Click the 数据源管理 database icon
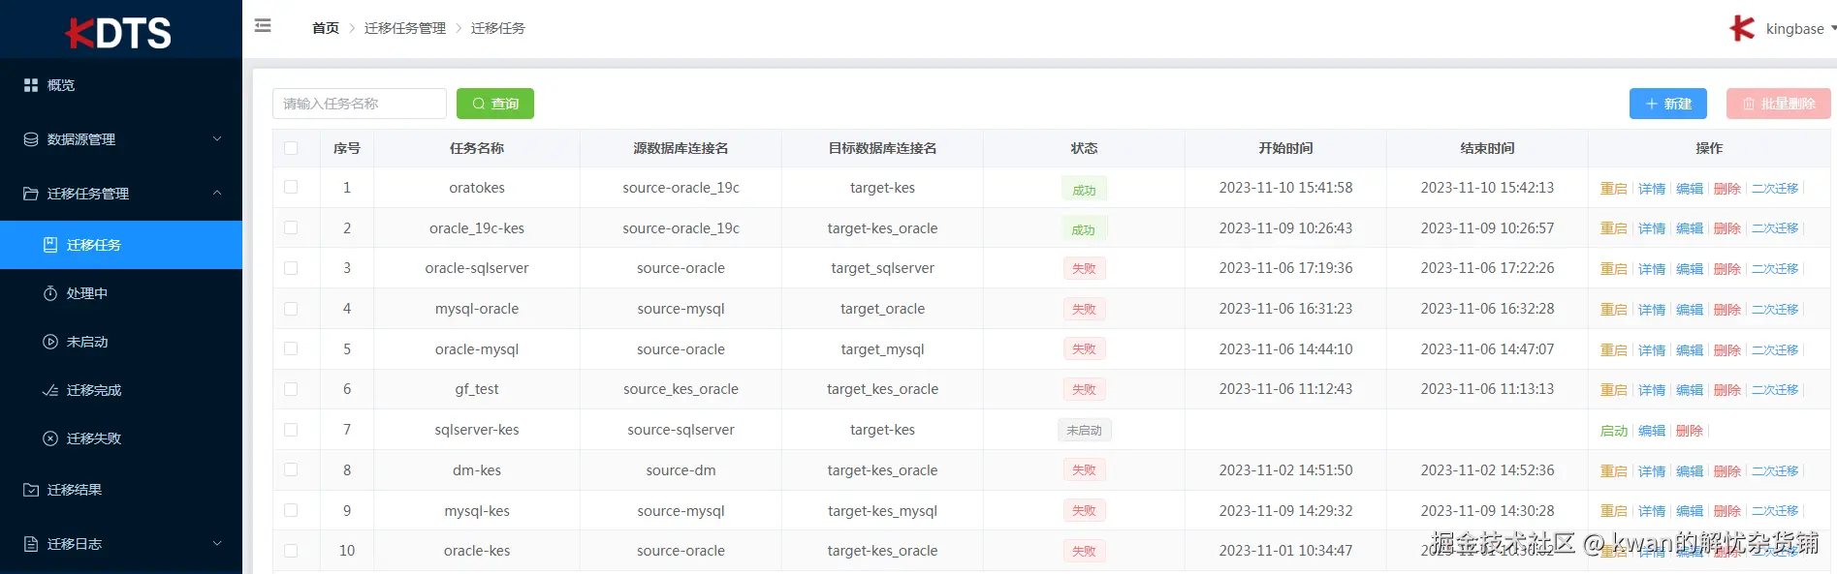 31,139
